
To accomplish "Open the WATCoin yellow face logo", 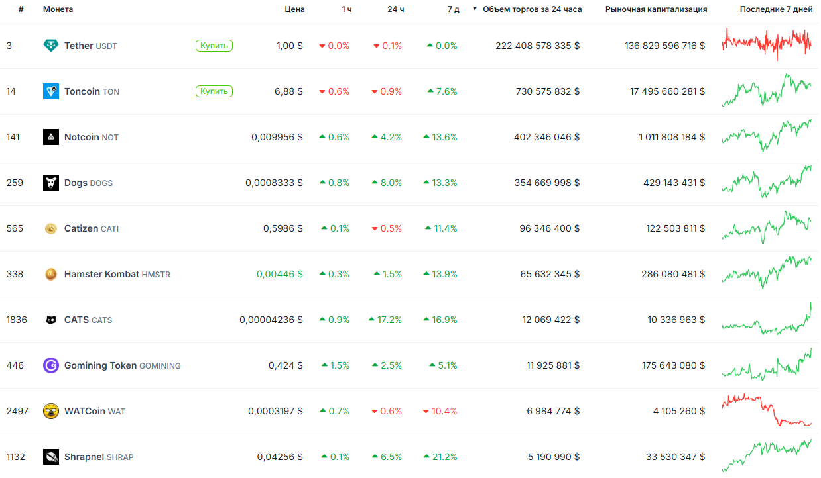I will point(51,411).
